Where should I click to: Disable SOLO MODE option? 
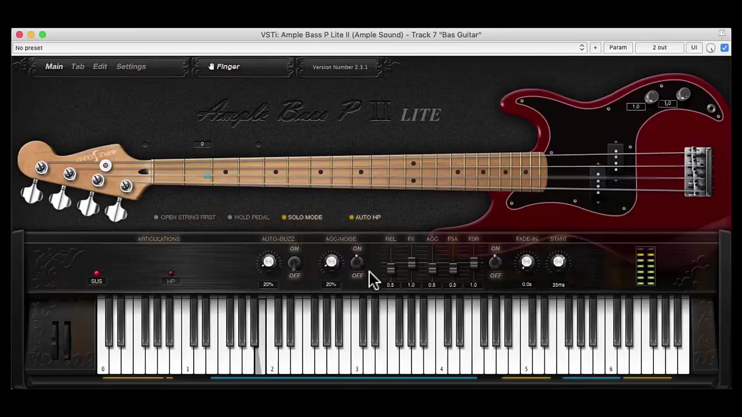tap(301, 217)
